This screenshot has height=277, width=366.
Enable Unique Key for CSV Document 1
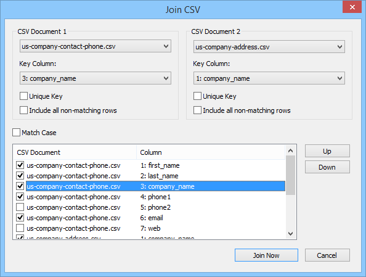pos(23,96)
